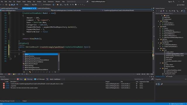
Task: Switch to CreateStronglyTypedView.cshtml tab
Action: click(9, 8)
